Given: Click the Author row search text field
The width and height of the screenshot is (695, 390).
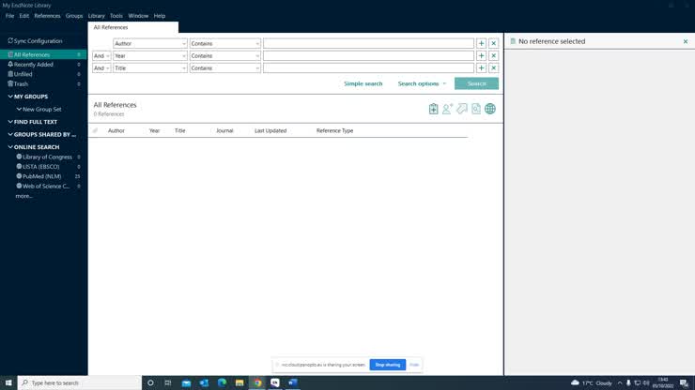Looking at the screenshot, I should pos(368,43).
